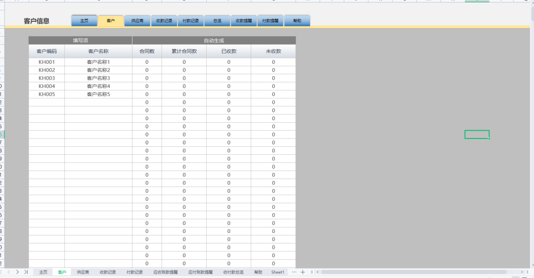Click the 客户编码 column header
Screen dimensions: 534x278
tap(46, 51)
